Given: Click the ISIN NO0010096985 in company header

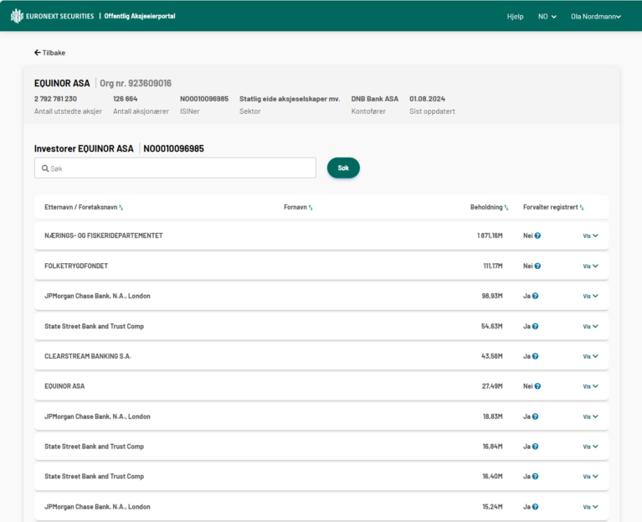Looking at the screenshot, I should point(204,99).
